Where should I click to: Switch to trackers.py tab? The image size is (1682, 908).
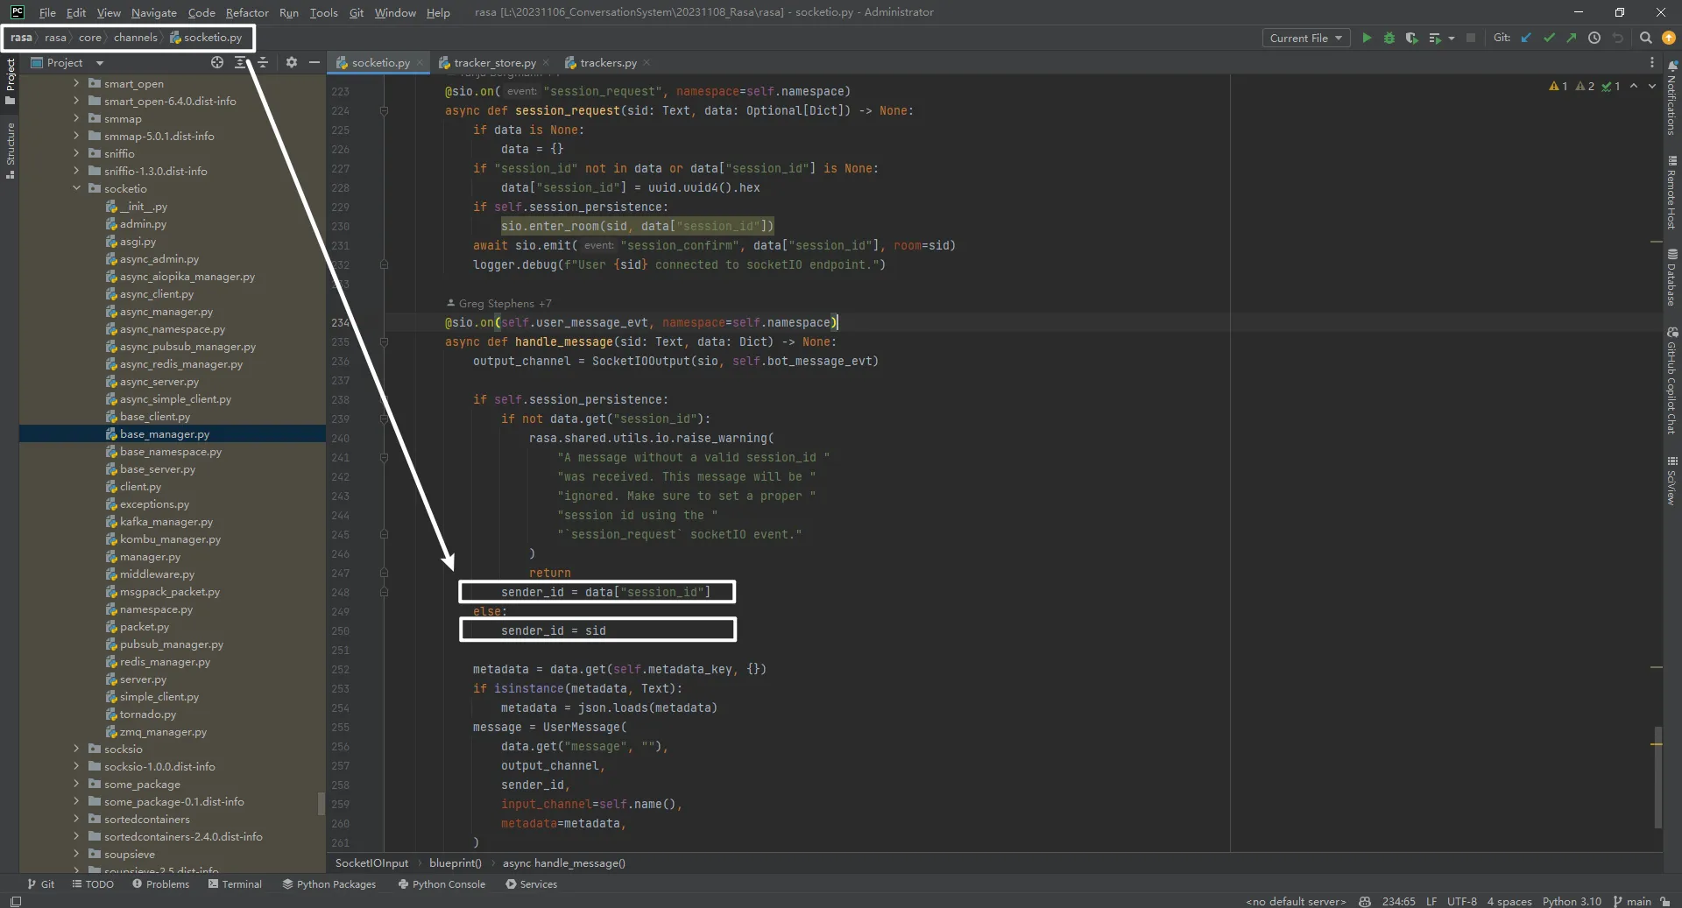[608, 62]
